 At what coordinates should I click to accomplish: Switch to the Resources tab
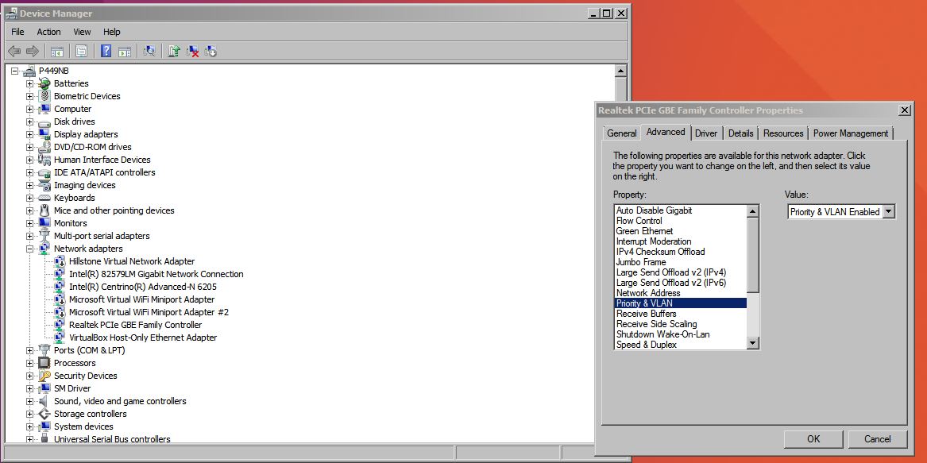click(783, 133)
